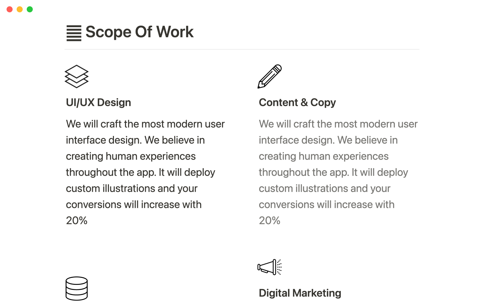Click the megaphone icon above Digital Marketing

tap(269, 267)
